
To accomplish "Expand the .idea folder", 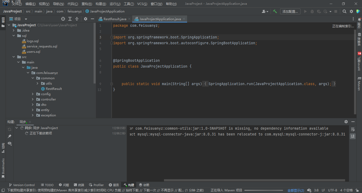I will point(14,30).
